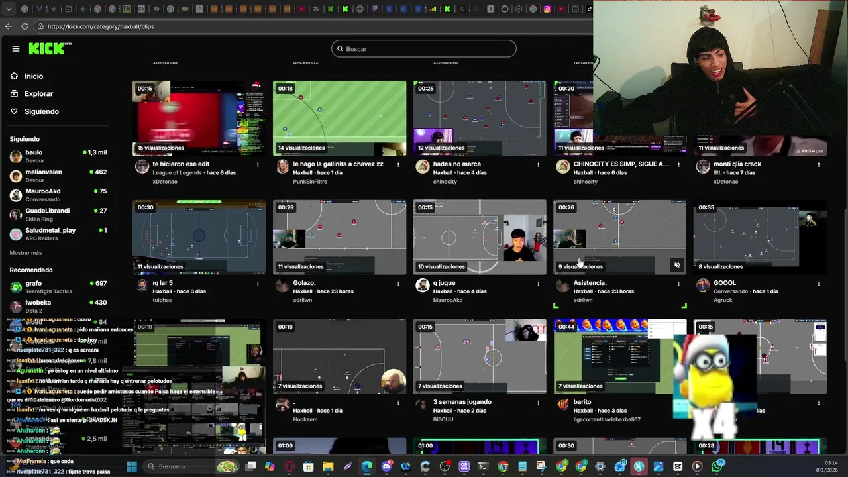Play "q jugue" clip thumbnail
The height and width of the screenshot is (477, 848).
click(x=480, y=237)
